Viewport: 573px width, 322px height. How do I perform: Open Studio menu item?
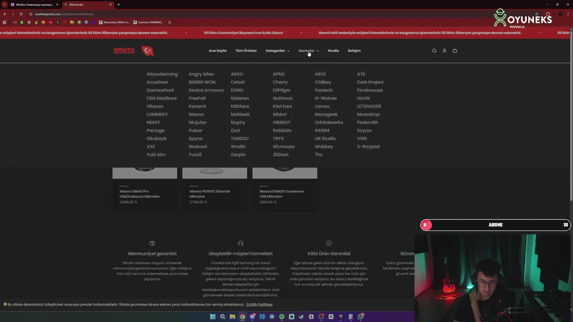(x=333, y=51)
